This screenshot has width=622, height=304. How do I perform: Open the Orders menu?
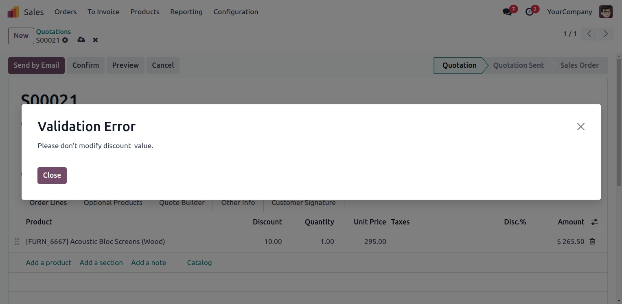tap(66, 12)
